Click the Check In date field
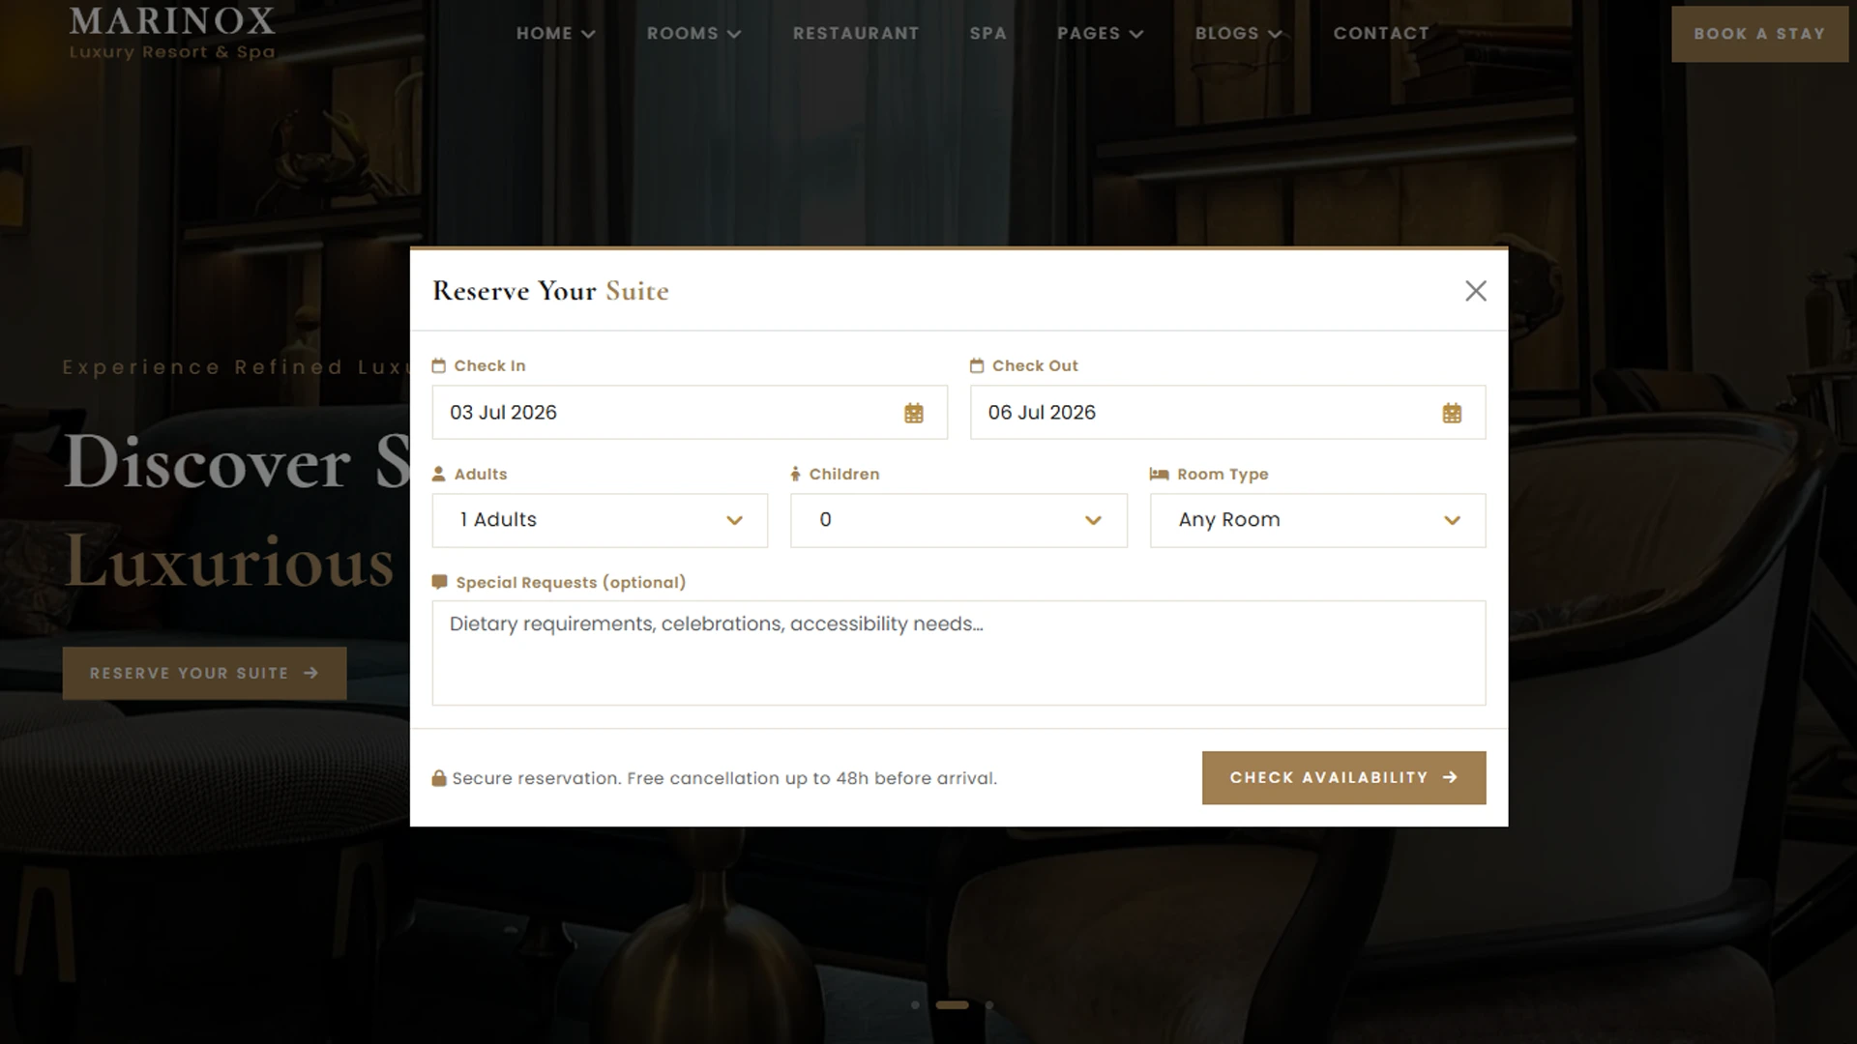 [x=690, y=413]
